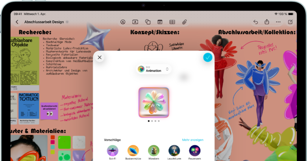The image size is (307, 161).
Task: Tap the compose new board icon
Action: tap(290, 22)
